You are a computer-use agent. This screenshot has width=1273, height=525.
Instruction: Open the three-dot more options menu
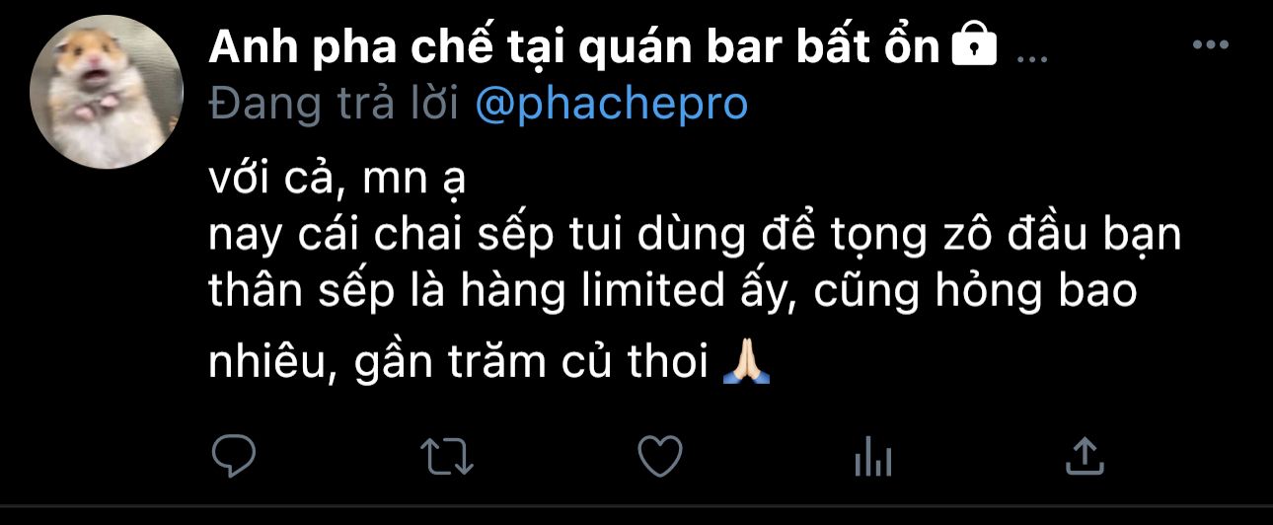tap(1210, 45)
